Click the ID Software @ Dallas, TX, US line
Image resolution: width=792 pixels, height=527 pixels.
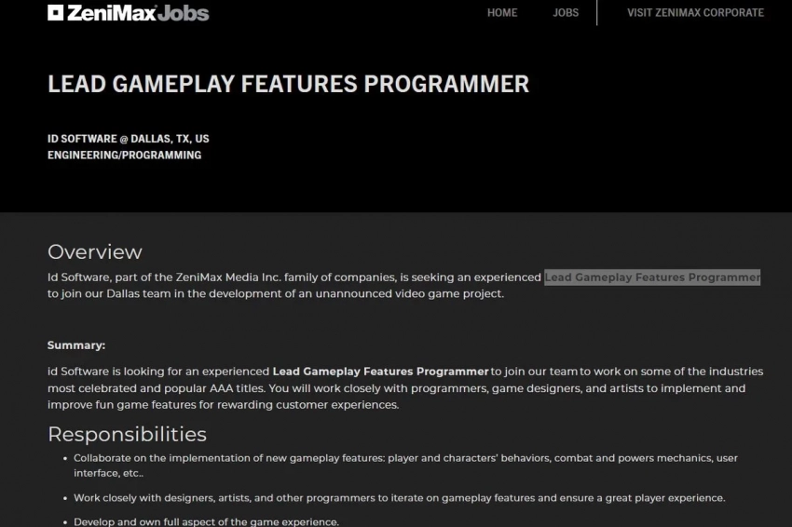tap(129, 139)
